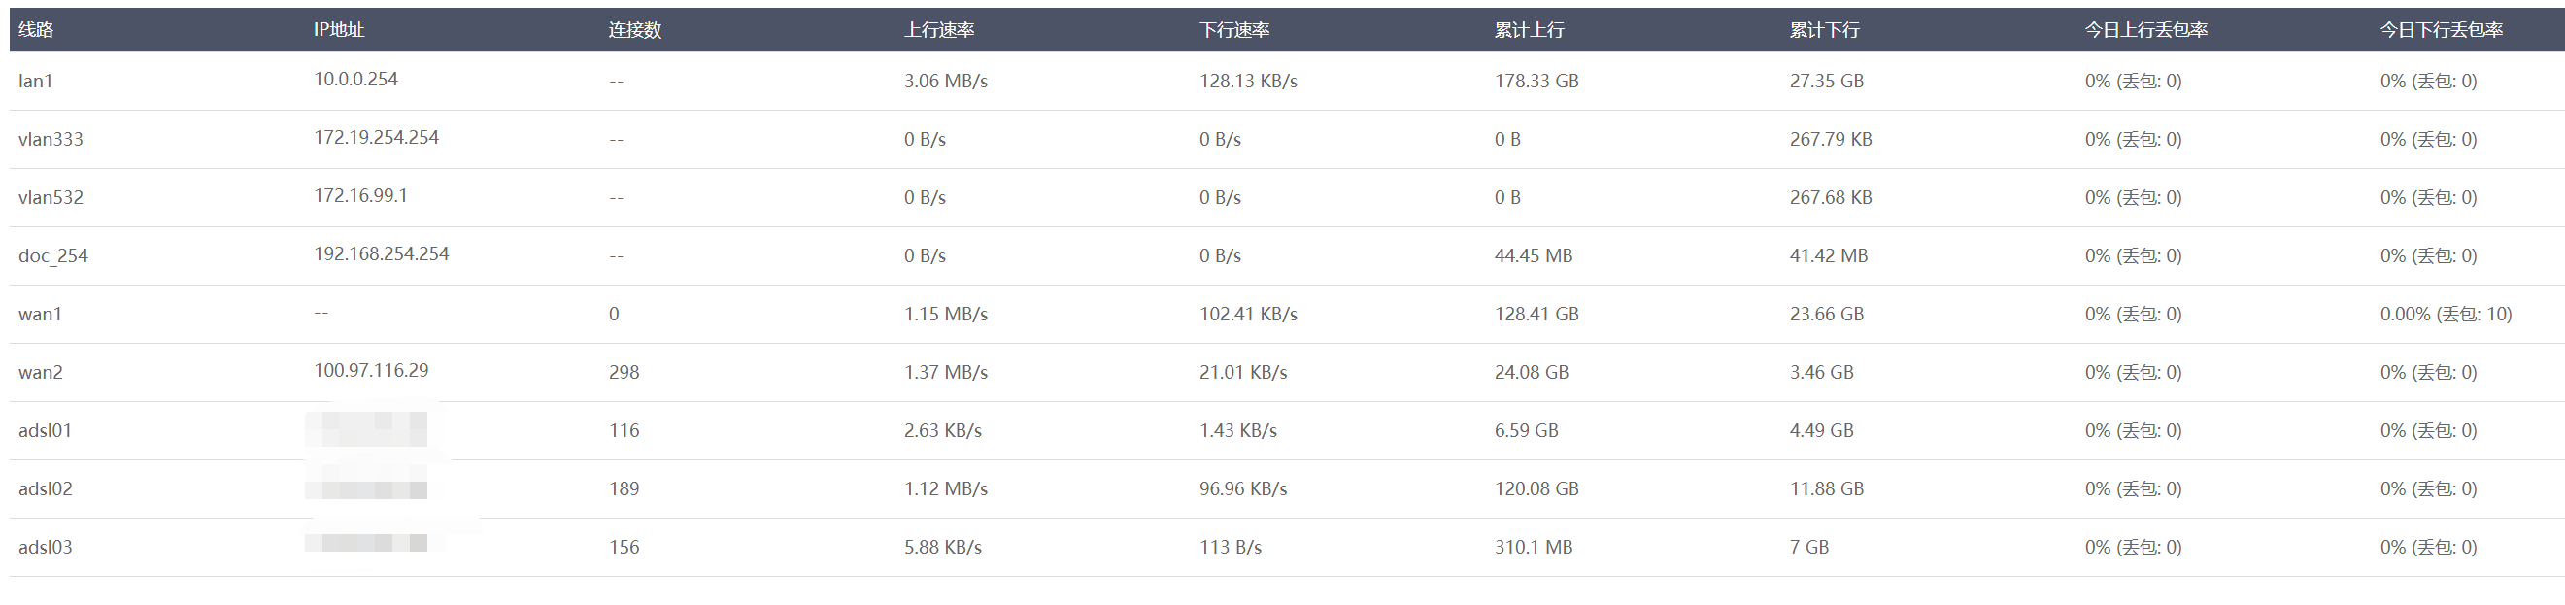
Task: Select the adsl02 line name
Action: pyautogui.click(x=45, y=488)
